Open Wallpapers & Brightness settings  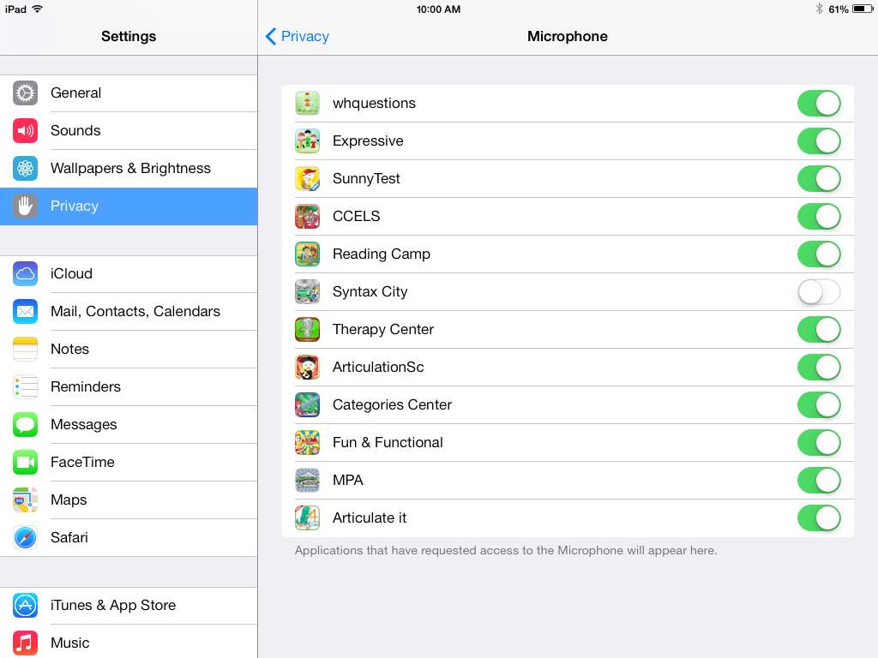click(129, 169)
